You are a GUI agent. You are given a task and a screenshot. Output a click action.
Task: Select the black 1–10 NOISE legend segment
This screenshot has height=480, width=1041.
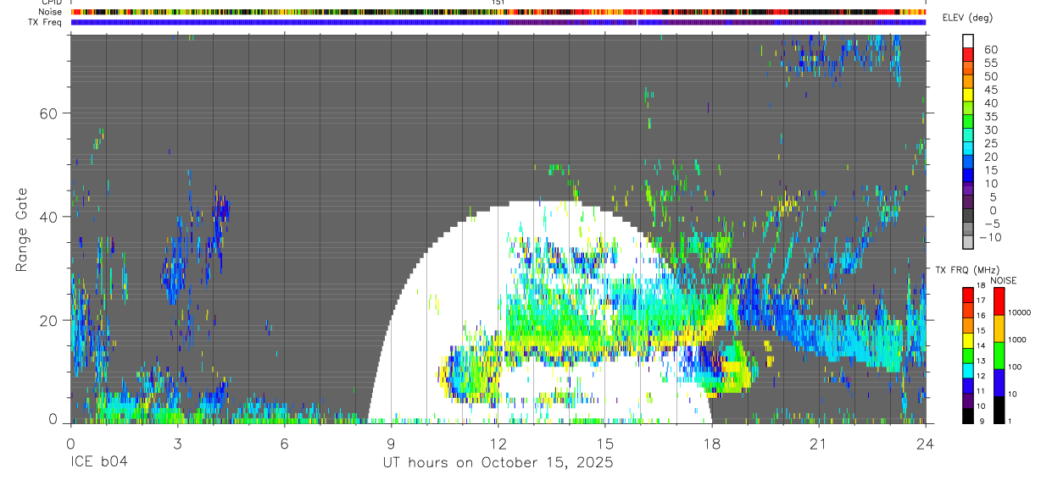pyautogui.click(x=999, y=410)
